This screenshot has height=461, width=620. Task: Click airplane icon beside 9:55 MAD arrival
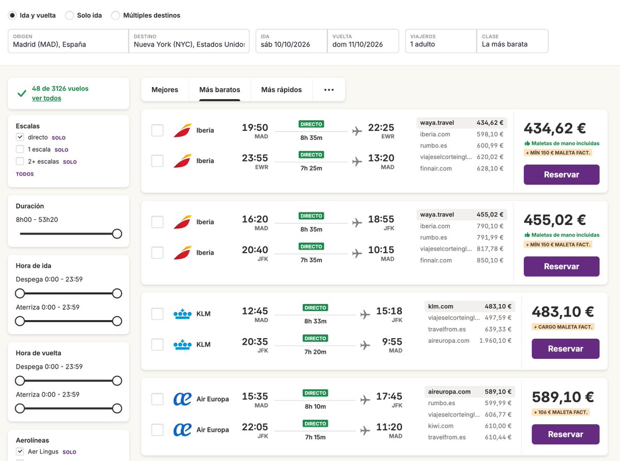[x=365, y=345]
